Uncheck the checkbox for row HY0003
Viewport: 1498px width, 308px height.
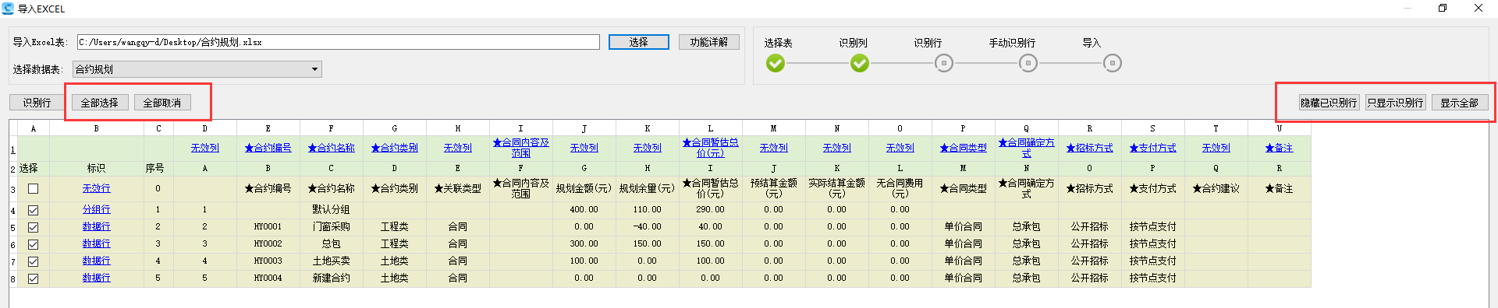pyautogui.click(x=34, y=261)
